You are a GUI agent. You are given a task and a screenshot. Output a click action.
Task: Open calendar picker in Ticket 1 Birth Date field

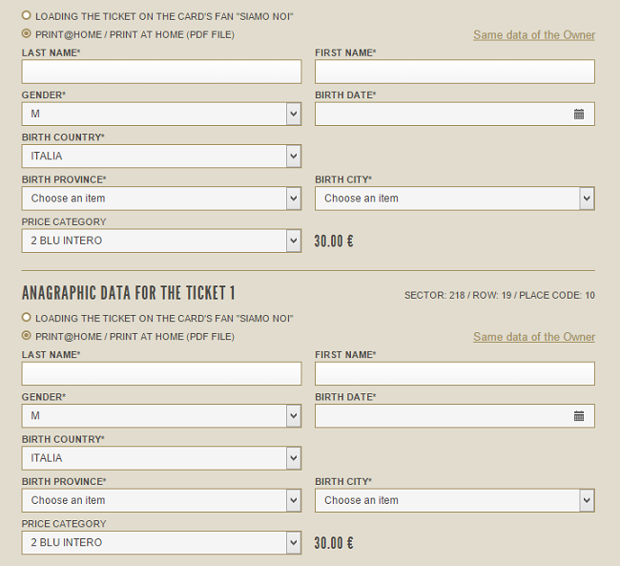point(578,416)
